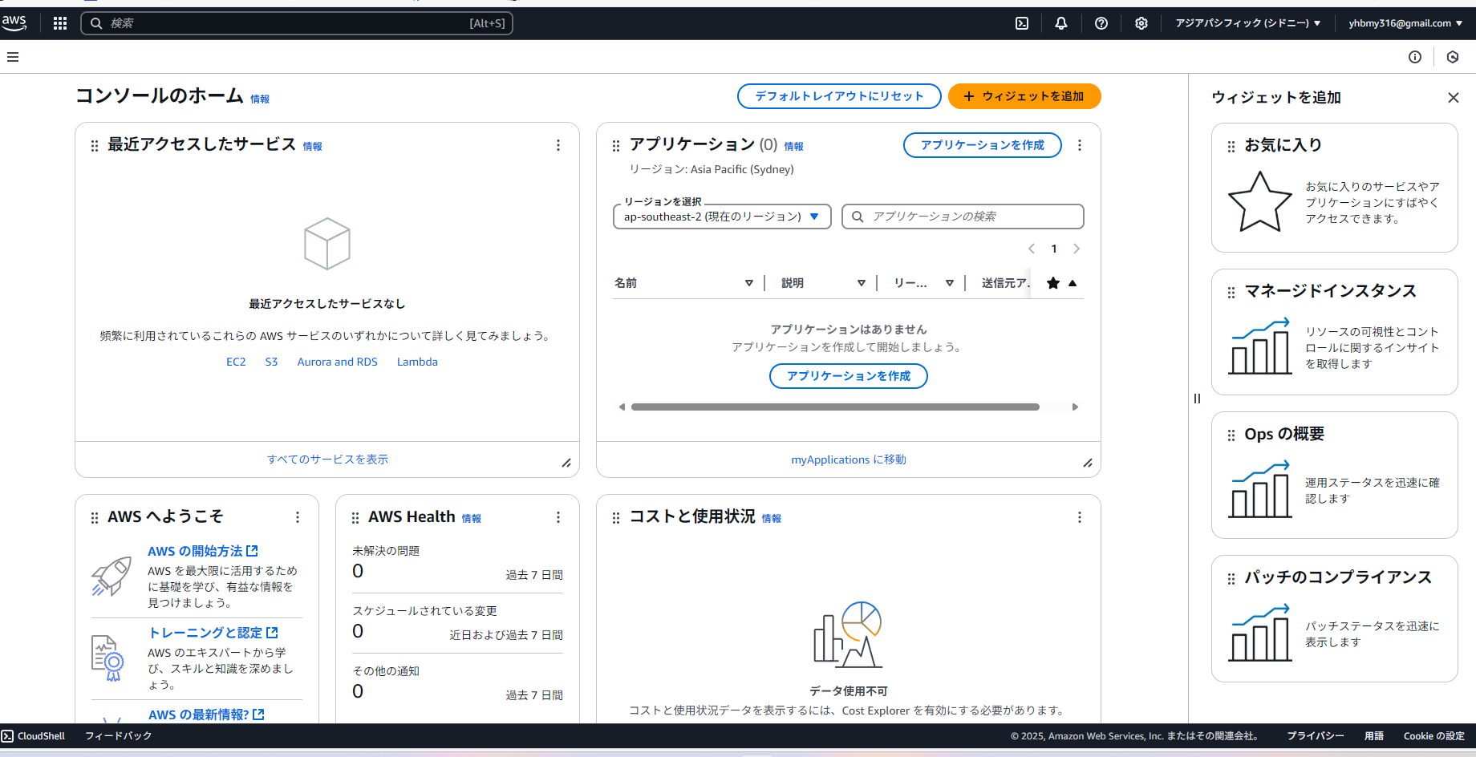Click resize handle of recently visited widget

566,463
